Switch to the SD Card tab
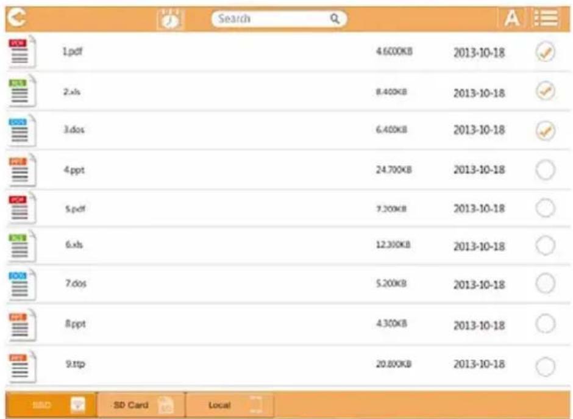Image resolution: width=573 pixels, height=419 pixels. click(x=141, y=405)
